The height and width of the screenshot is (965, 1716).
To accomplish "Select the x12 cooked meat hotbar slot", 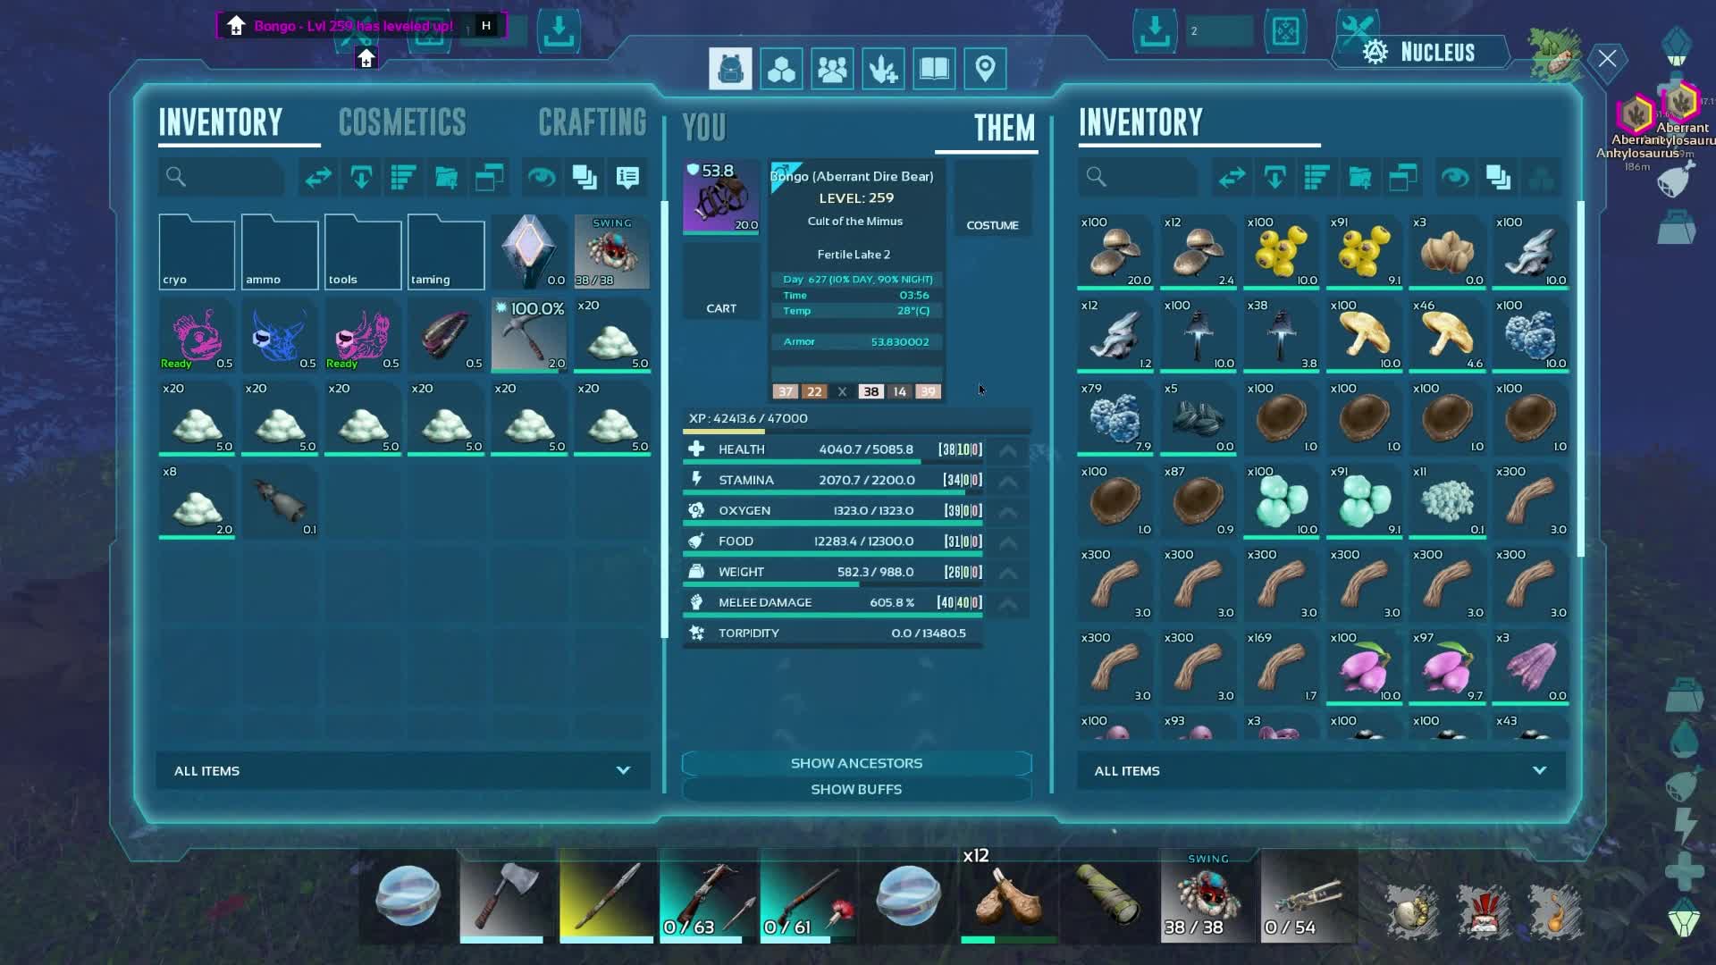I will tap(1008, 895).
